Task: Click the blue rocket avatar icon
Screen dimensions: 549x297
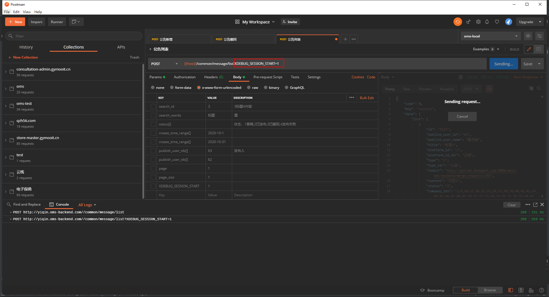Action: [508, 22]
